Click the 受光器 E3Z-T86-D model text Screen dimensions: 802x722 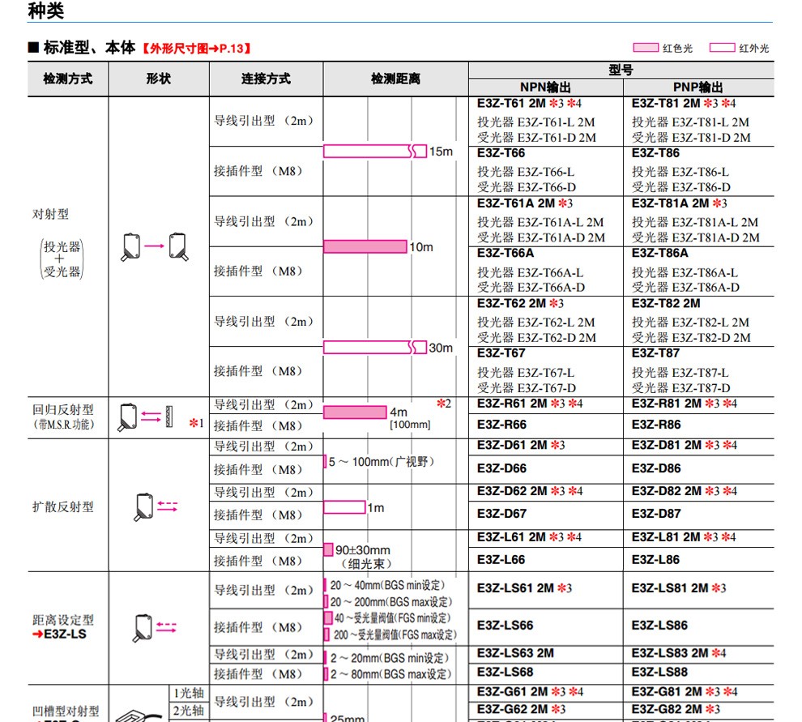pos(681,187)
